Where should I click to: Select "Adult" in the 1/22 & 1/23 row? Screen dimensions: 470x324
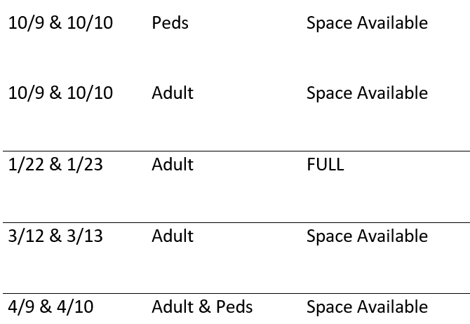(173, 165)
